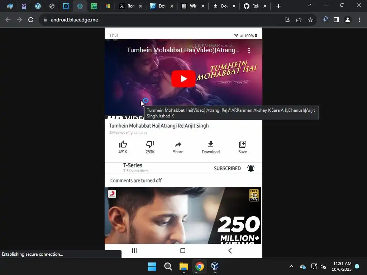Image resolution: width=367 pixels, height=275 pixels.
Task: Go forward in browser history
Action: (x=19, y=20)
